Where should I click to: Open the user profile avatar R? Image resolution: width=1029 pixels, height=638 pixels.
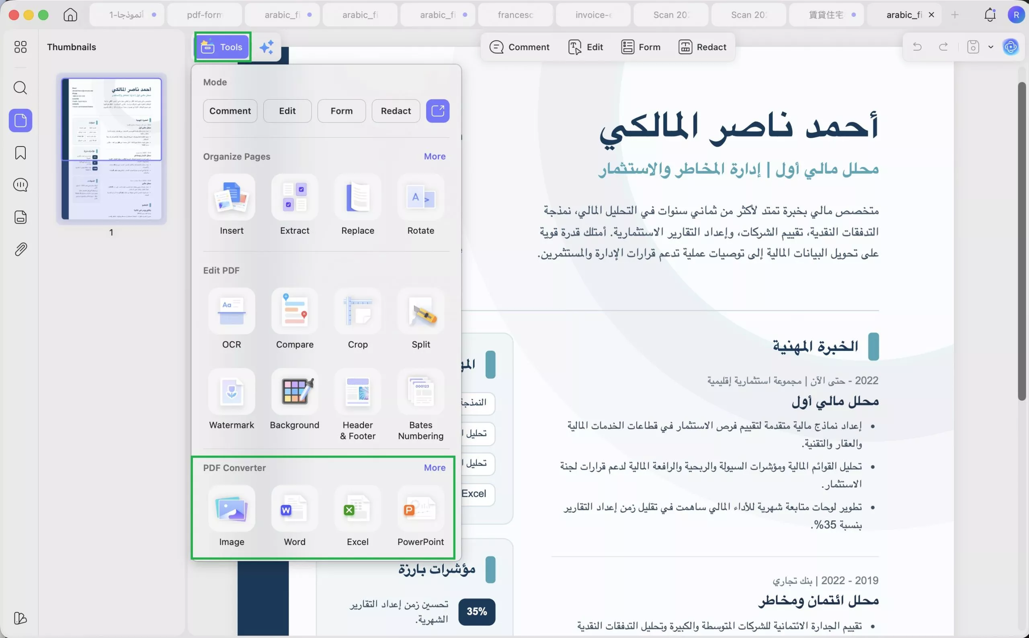click(x=1016, y=15)
